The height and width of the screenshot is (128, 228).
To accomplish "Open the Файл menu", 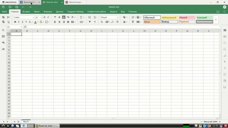I will point(4,12).
